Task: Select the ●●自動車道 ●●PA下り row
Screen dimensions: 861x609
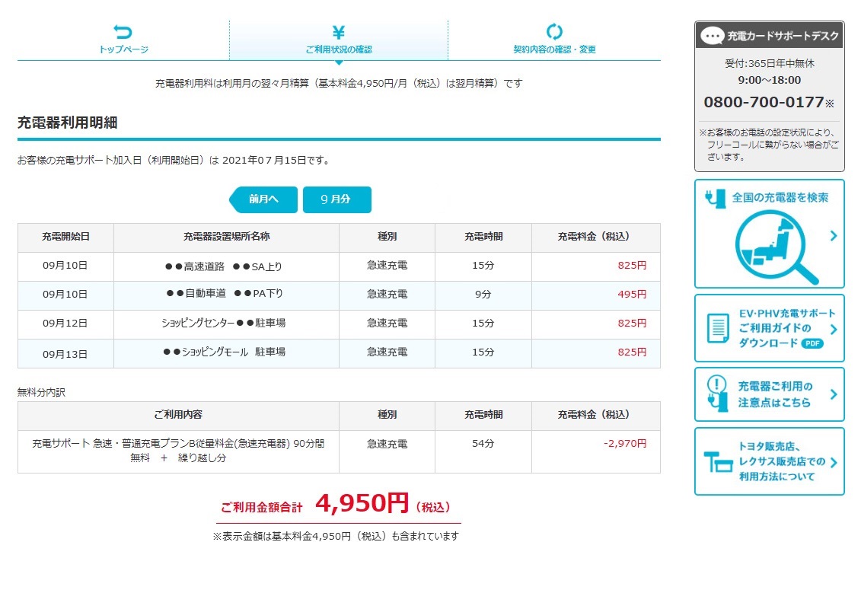Action: [x=339, y=295]
